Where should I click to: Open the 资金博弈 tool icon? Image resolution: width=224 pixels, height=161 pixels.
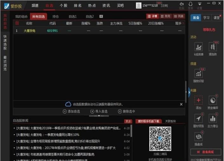[x=213, y=100]
